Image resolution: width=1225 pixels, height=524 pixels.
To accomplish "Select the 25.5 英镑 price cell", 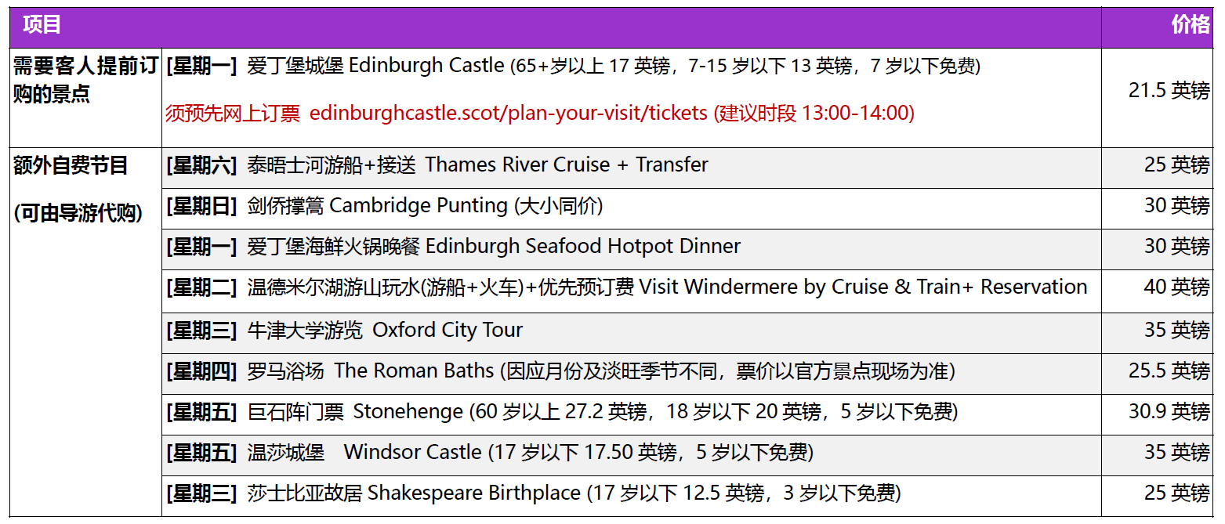I will pyautogui.click(x=1169, y=371).
